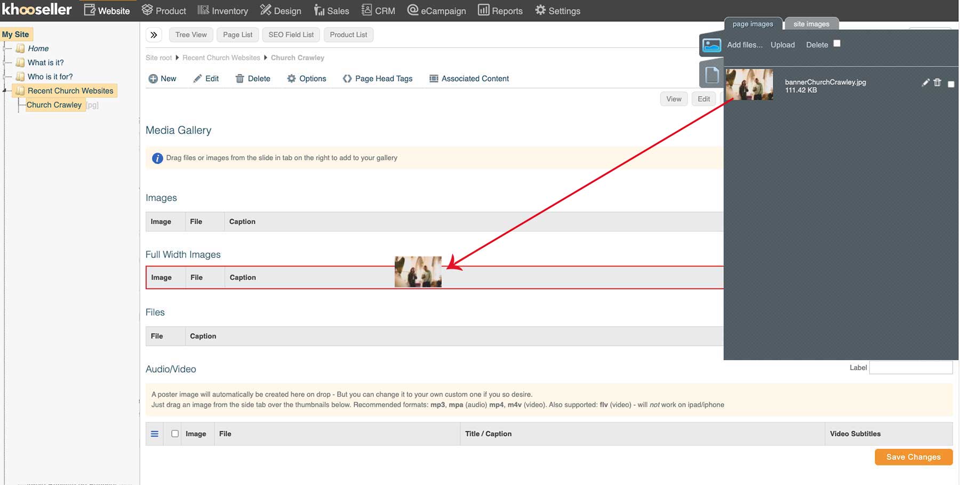Click pencil icon to edit bannerChurchCrawley.jpg
Viewport: 960px width, 485px height.
pyautogui.click(x=925, y=83)
